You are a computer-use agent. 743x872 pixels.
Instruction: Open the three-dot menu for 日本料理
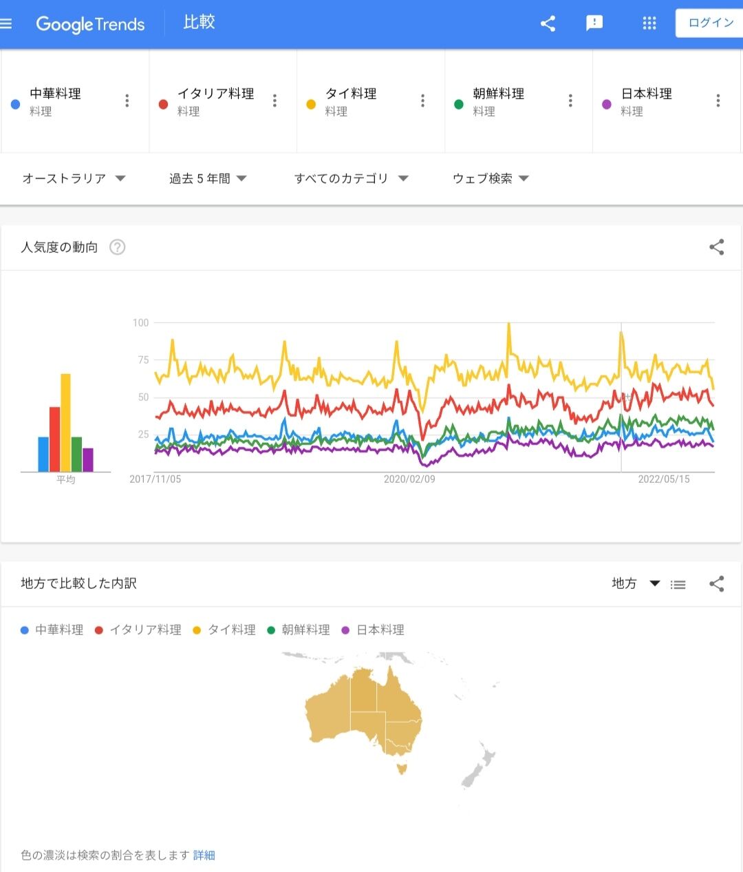pos(718,101)
